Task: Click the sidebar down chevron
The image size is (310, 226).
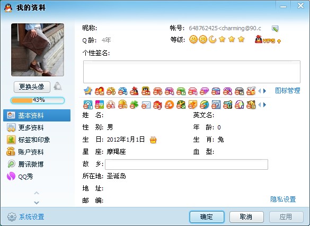Action: coord(37,203)
